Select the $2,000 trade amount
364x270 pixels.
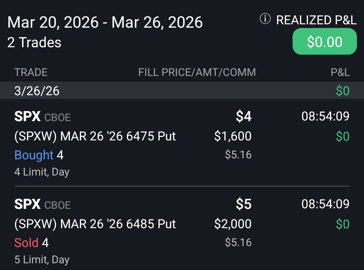[x=233, y=224]
